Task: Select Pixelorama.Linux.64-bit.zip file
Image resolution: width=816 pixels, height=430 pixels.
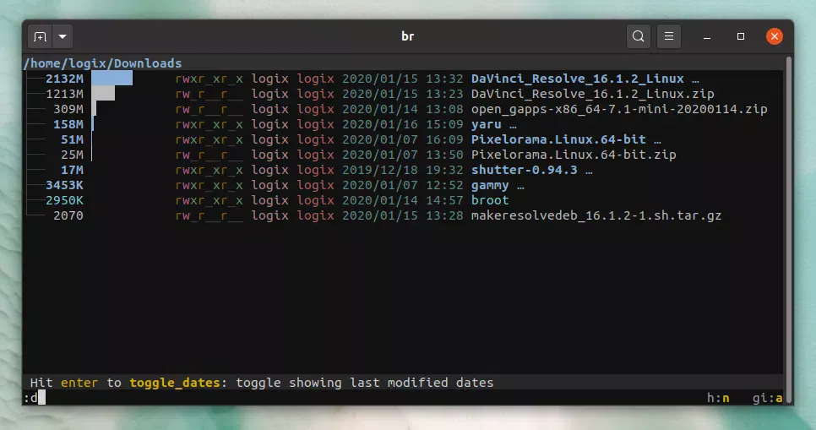Action: point(574,155)
